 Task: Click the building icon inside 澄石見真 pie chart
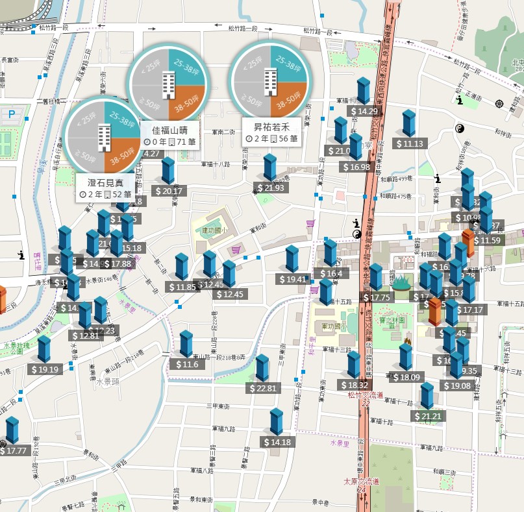pyautogui.click(x=105, y=138)
